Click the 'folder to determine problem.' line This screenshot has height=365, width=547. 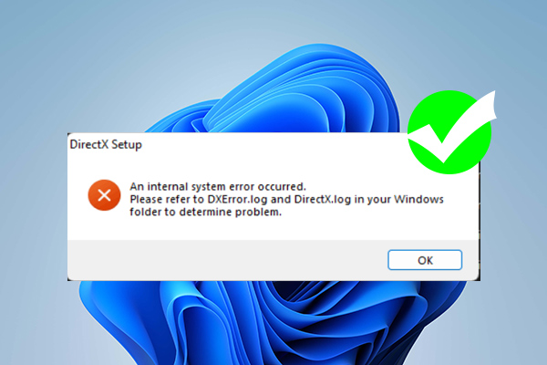[205, 212]
